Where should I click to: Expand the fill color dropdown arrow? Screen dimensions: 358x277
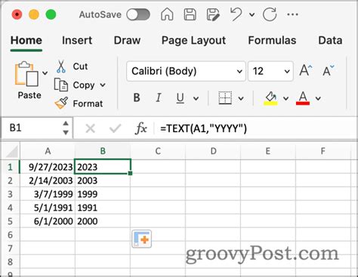pyautogui.click(x=285, y=98)
